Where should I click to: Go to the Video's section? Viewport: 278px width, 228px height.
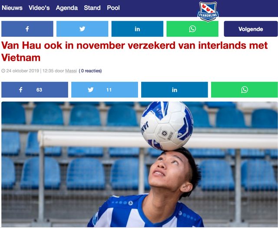39,8
